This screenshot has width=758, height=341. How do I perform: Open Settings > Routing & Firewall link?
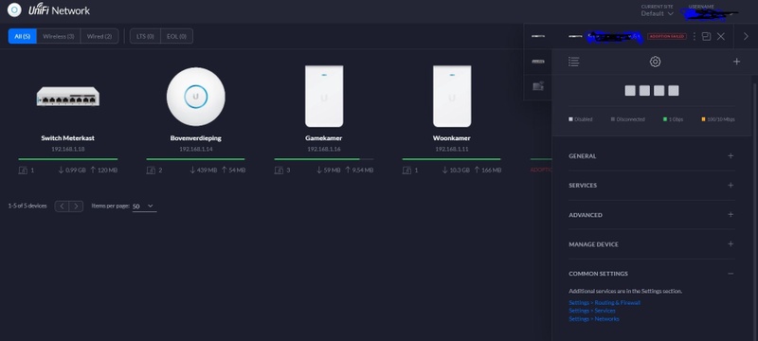605,303
